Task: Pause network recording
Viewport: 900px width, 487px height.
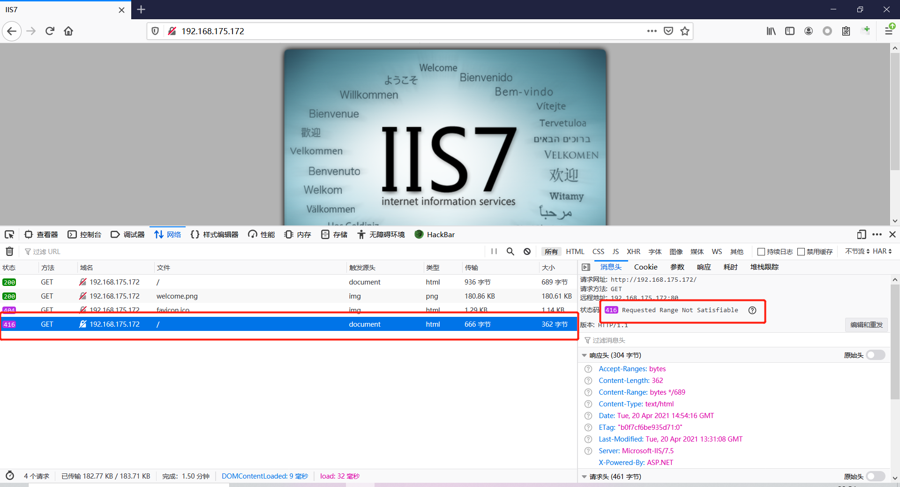Action: tap(494, 251)
